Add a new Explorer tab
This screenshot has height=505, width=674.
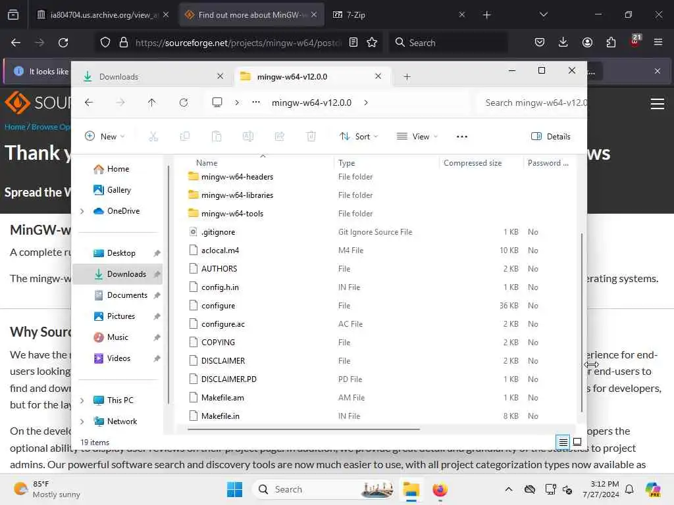[407, 77]
